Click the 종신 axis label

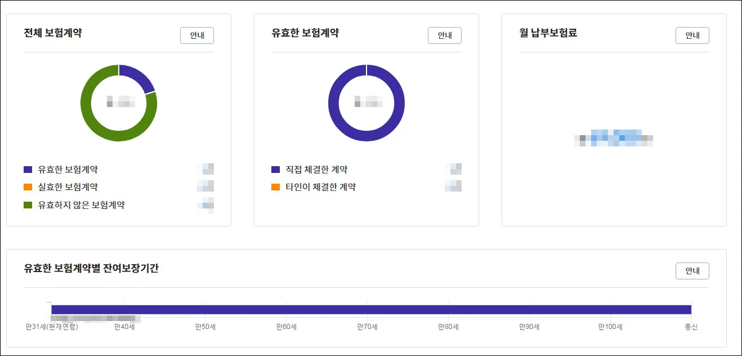(691, 326)
